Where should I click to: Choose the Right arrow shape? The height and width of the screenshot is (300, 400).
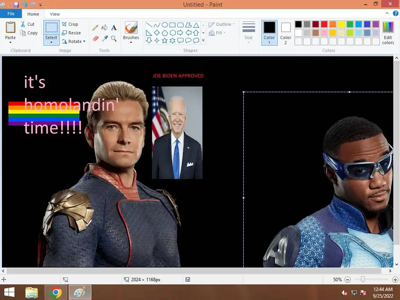click(180, 33)
